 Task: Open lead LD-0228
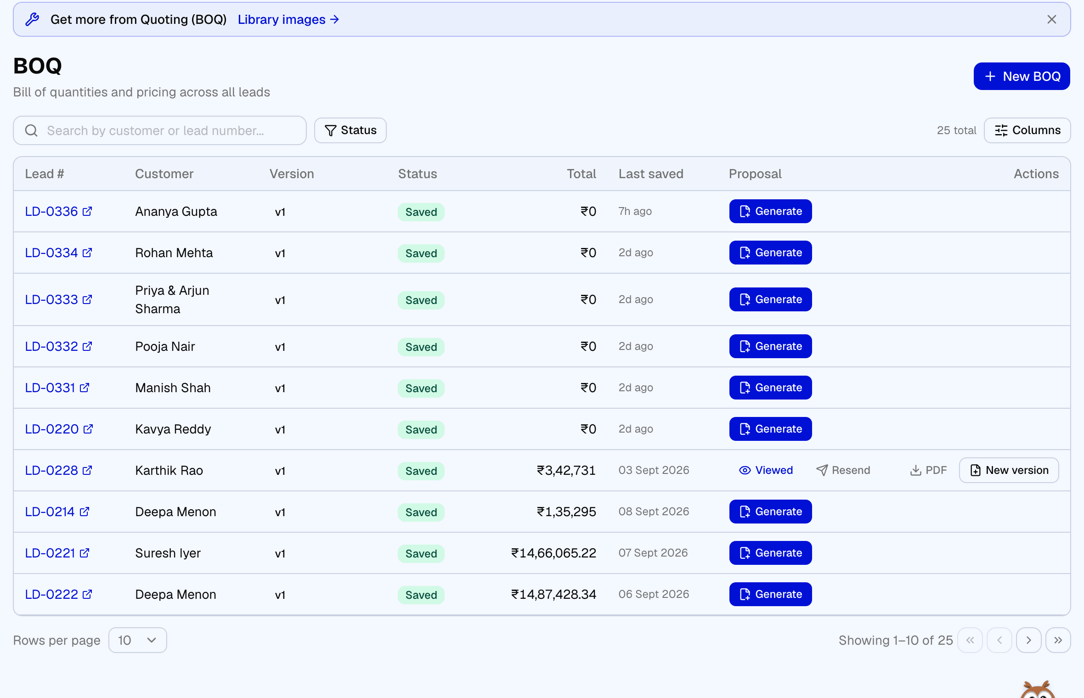51,470
